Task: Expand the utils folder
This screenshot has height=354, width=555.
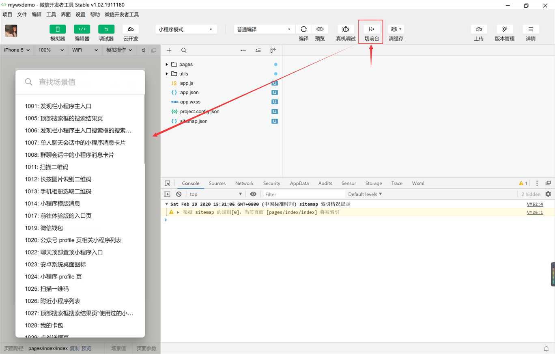Action: [167, 74]
